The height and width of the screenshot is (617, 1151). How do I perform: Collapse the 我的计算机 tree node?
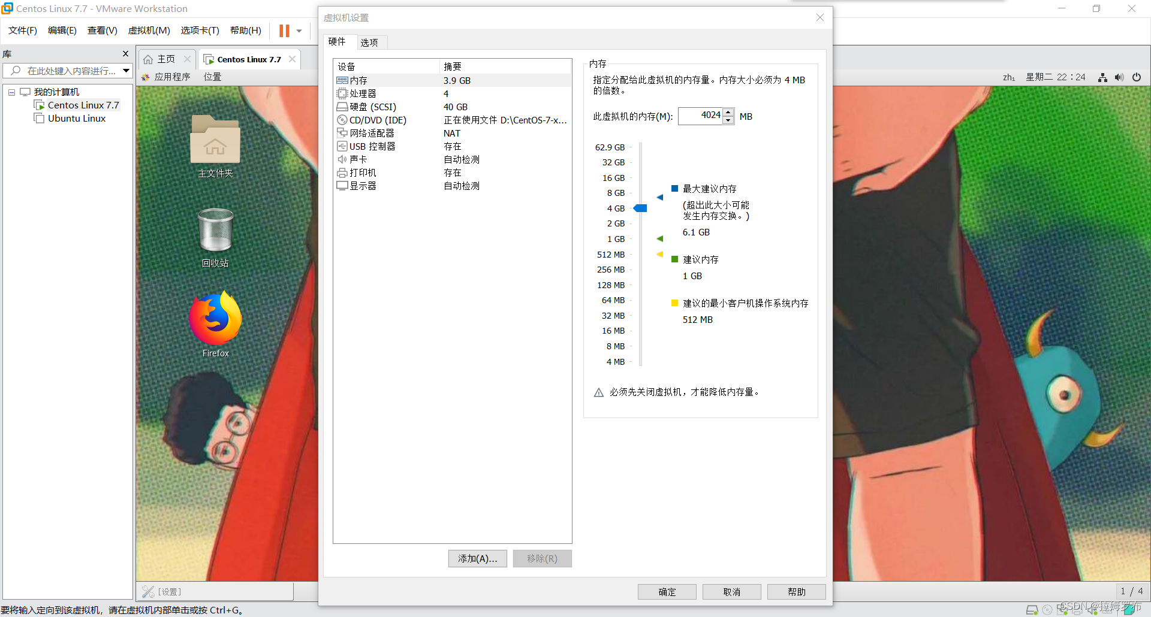tap(11, 92)
